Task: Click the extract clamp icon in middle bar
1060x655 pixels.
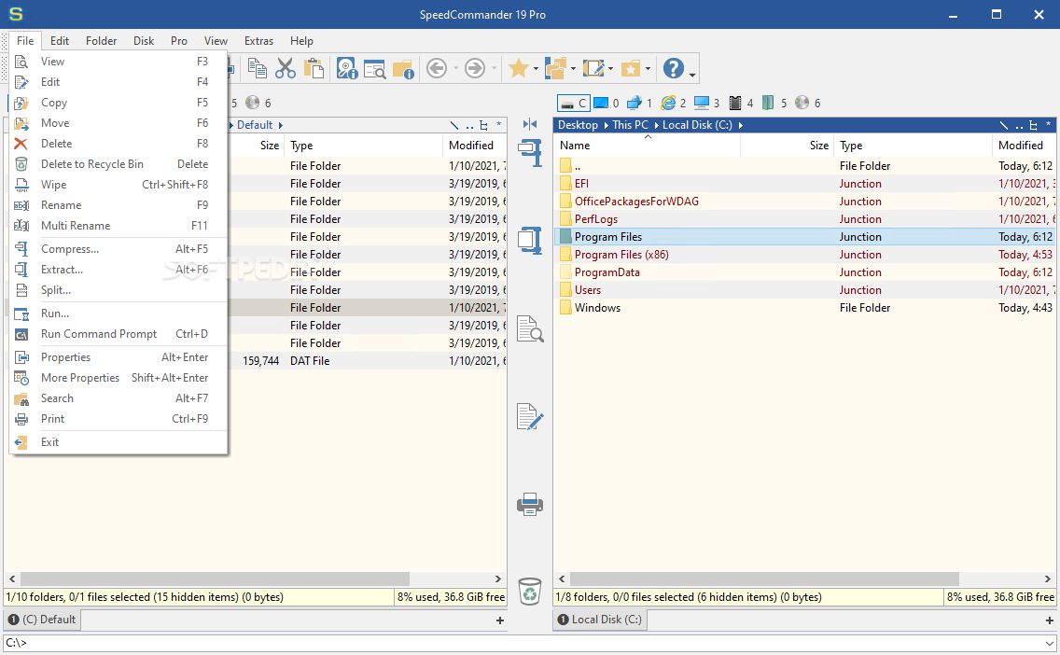Action: pyautogui.click(x=530, y=240)
